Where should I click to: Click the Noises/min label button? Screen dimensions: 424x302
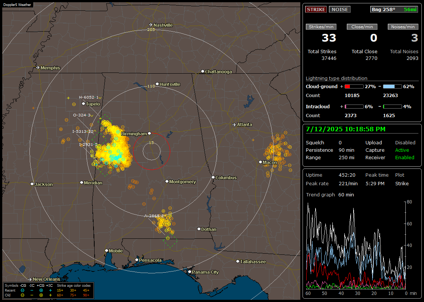[x=403, y=27]
